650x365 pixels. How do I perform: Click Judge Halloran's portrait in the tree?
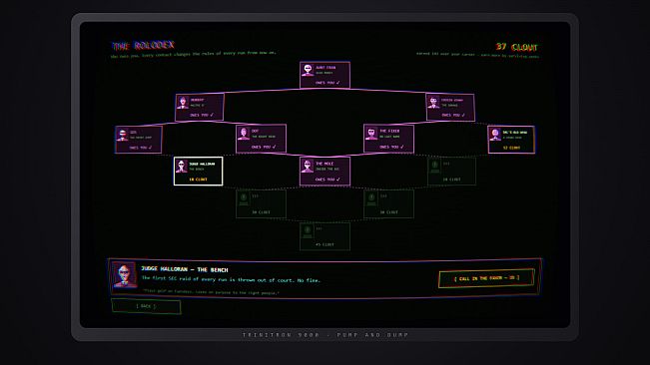181,167
